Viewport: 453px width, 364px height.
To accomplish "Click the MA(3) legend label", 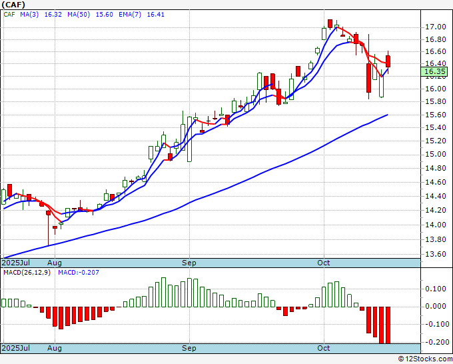I will click(29, 15).
